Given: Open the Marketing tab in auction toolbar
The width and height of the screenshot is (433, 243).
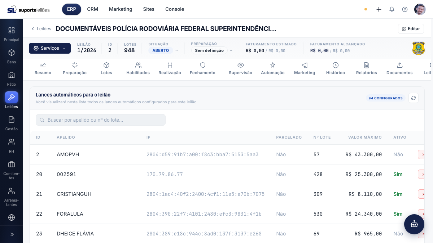Looking at the screenshot, I should 305,68.
